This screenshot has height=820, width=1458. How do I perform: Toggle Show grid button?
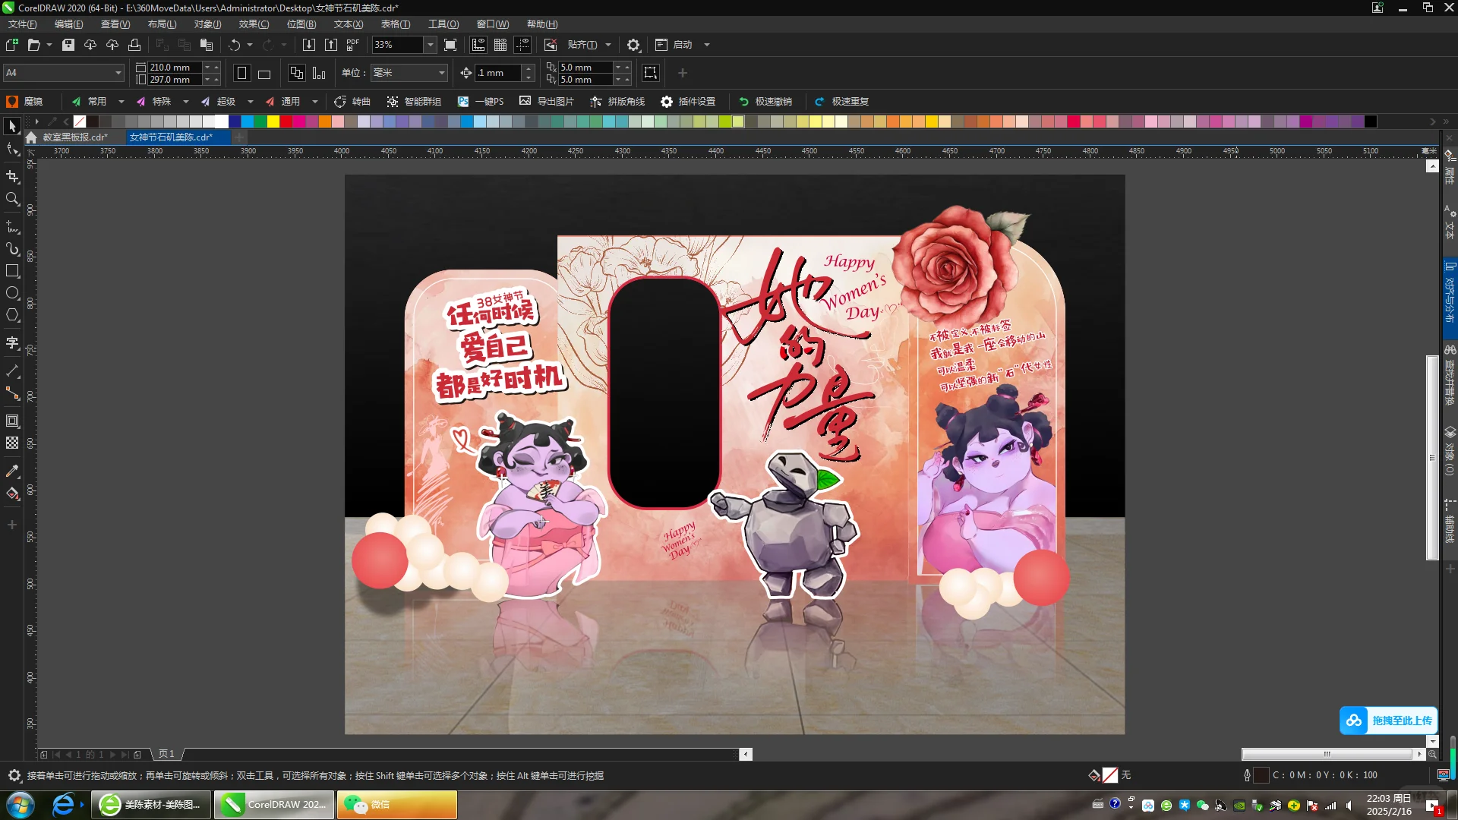(x=500, y=45)
